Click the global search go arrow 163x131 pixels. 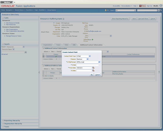[x=158, y=10]
